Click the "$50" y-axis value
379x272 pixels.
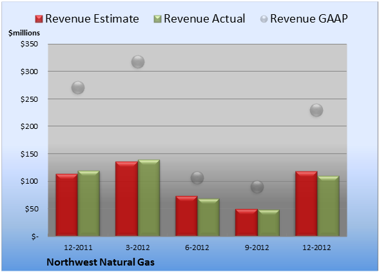[32, 209]
